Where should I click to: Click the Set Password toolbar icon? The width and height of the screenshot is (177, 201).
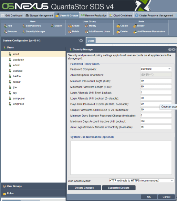pyautogui.click(x=24, y=26)
